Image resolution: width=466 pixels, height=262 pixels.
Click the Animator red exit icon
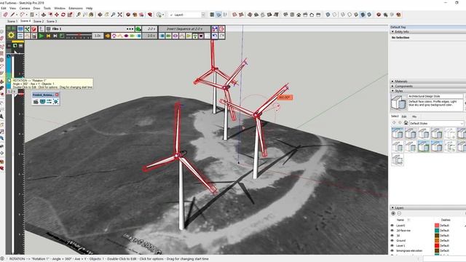(221, 29)
